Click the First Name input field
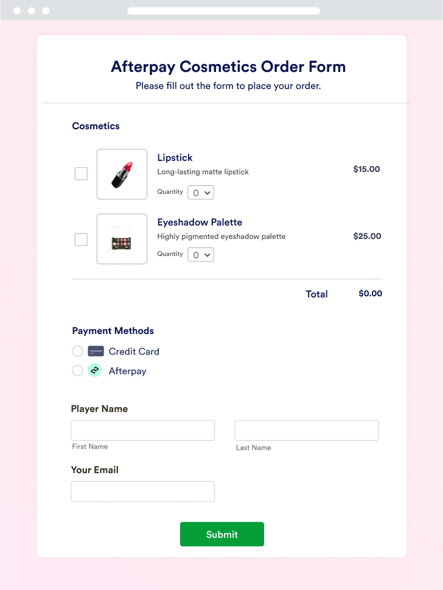This screenshot has width=443, height=590. (x=142, y=430)
